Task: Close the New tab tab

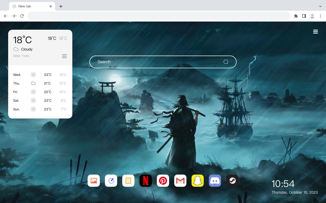Action: (x=51, y=6)
